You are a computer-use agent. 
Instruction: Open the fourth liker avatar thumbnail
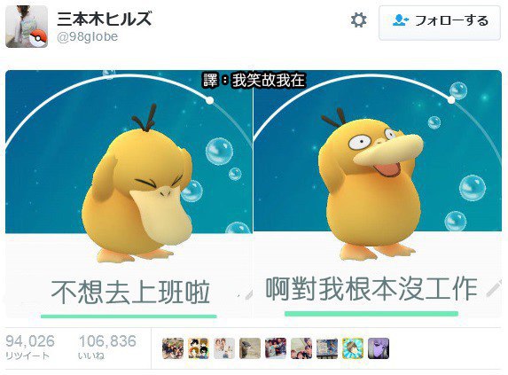click(x=250, y=348)
